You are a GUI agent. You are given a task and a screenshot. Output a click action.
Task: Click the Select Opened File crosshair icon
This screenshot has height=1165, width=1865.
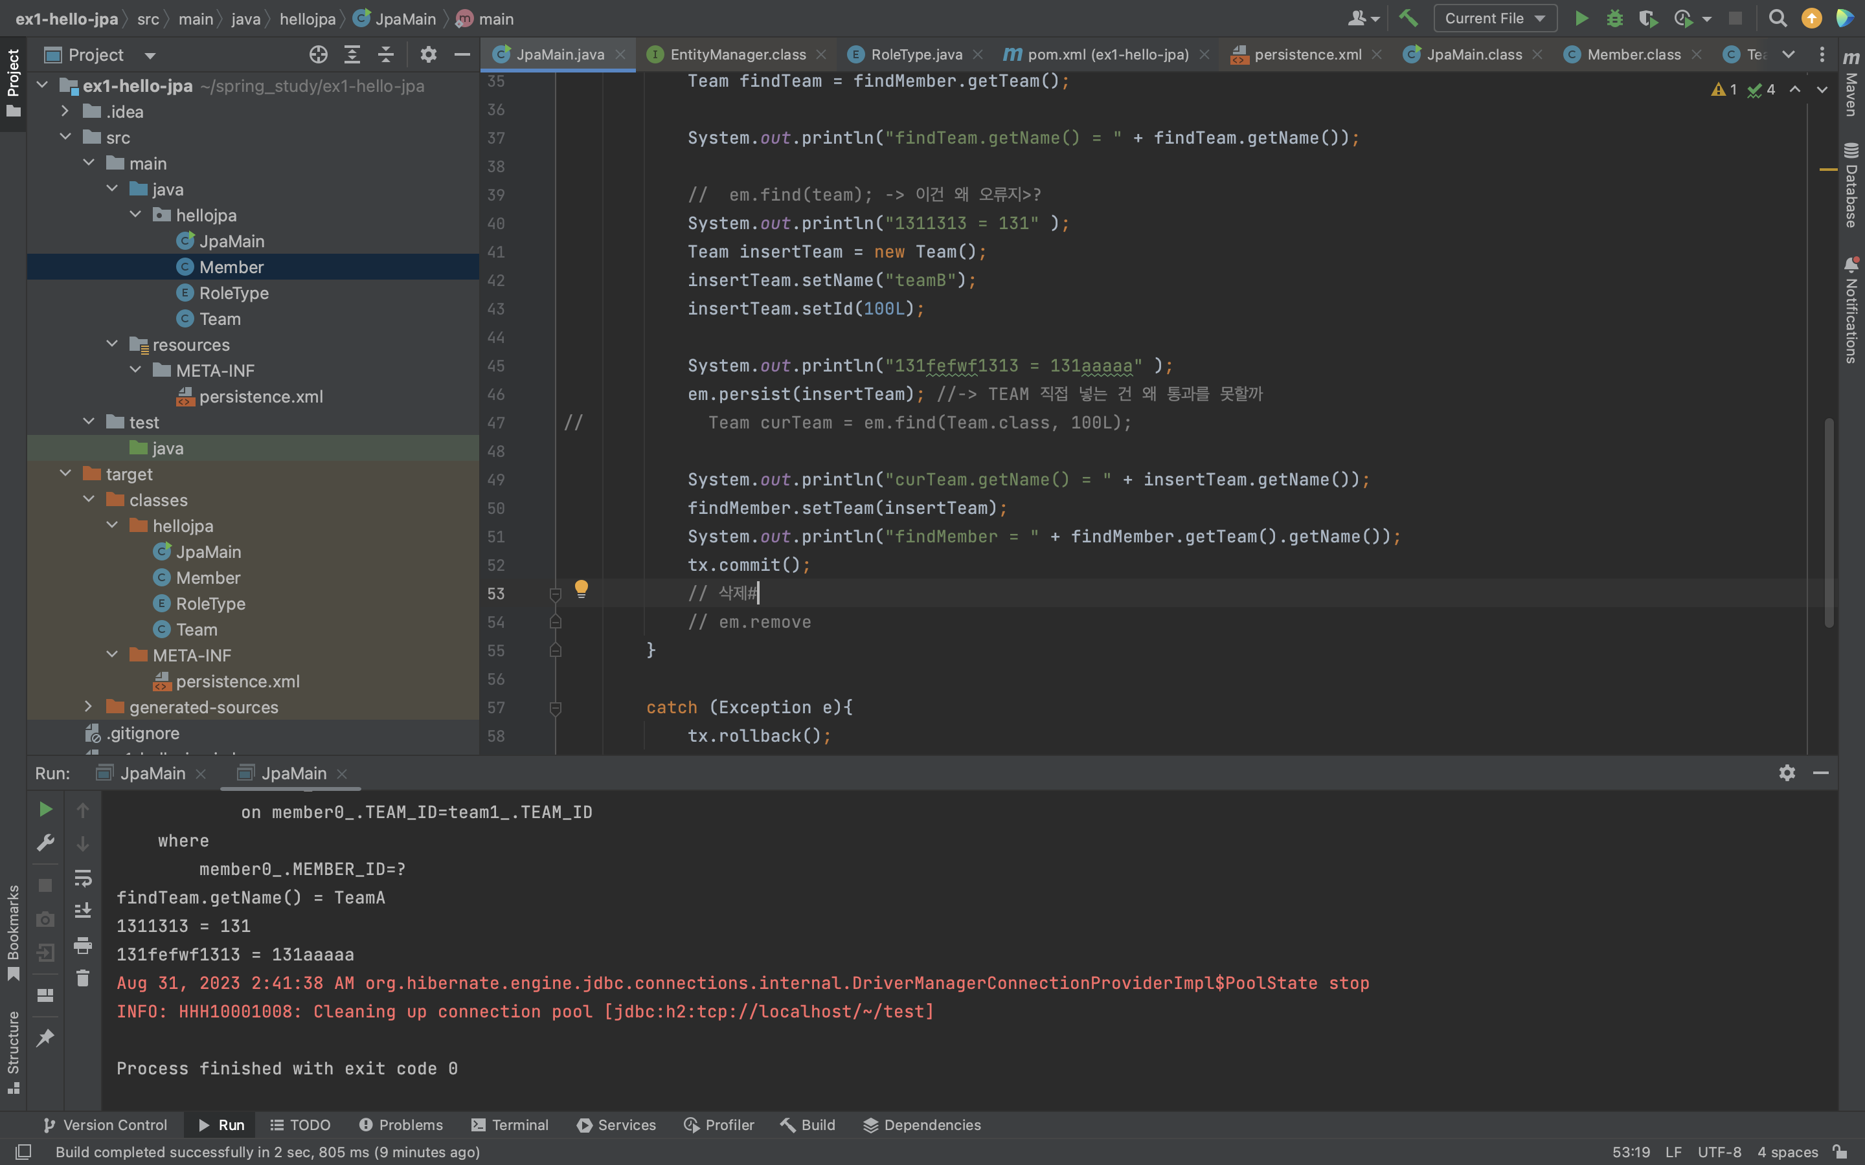click(319, 55)
